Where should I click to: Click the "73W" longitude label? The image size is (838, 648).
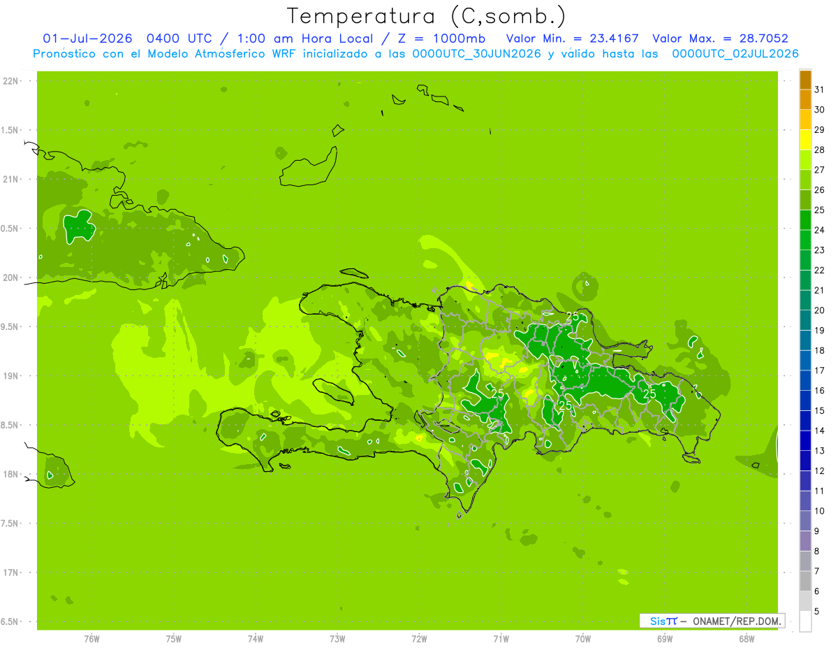[x=337, y=639]
